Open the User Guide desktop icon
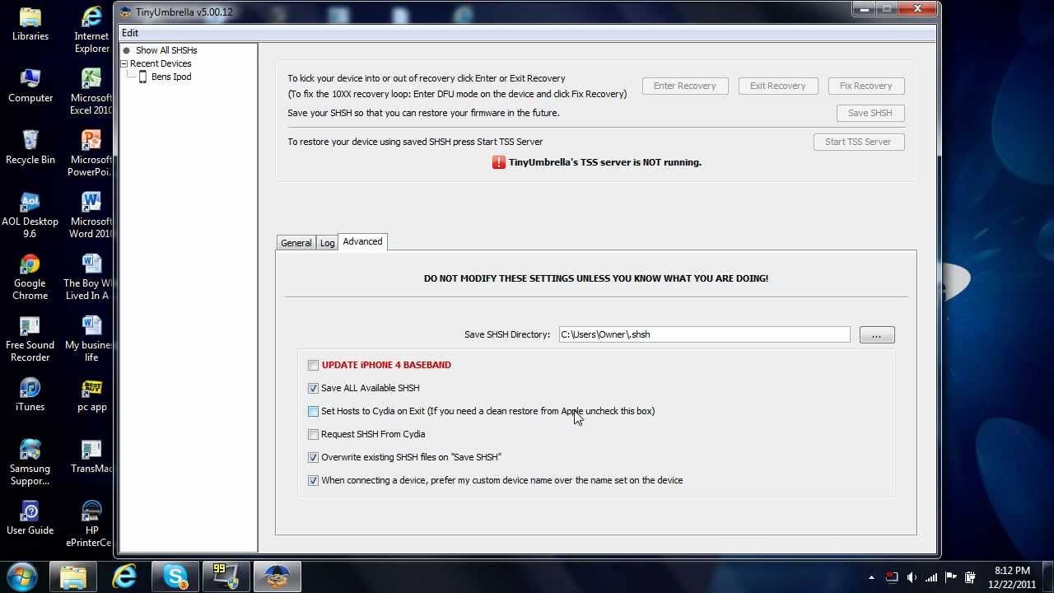This screenshot has height=593, width=1054. [30, 518]
